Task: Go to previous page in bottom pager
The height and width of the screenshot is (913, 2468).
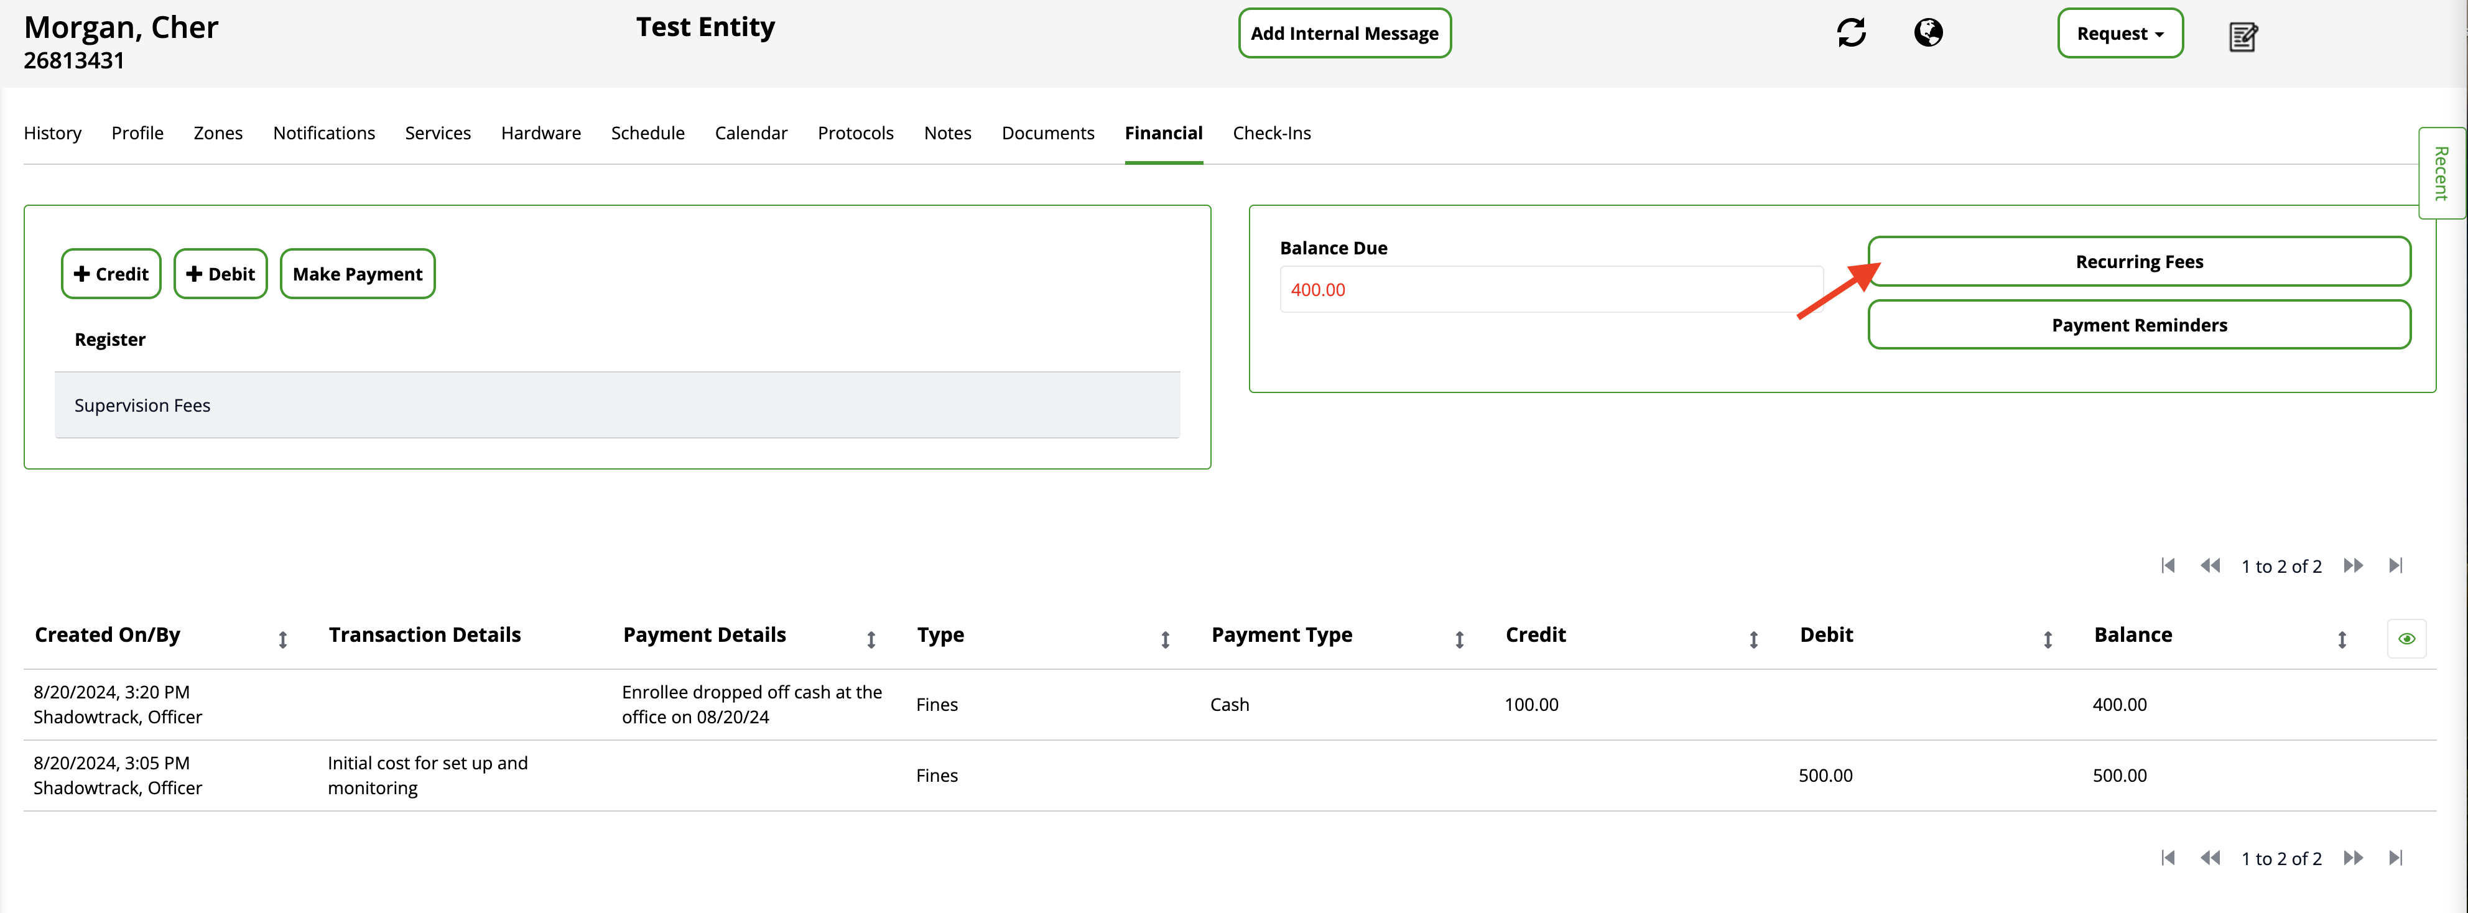Action: coord(2211,858)
